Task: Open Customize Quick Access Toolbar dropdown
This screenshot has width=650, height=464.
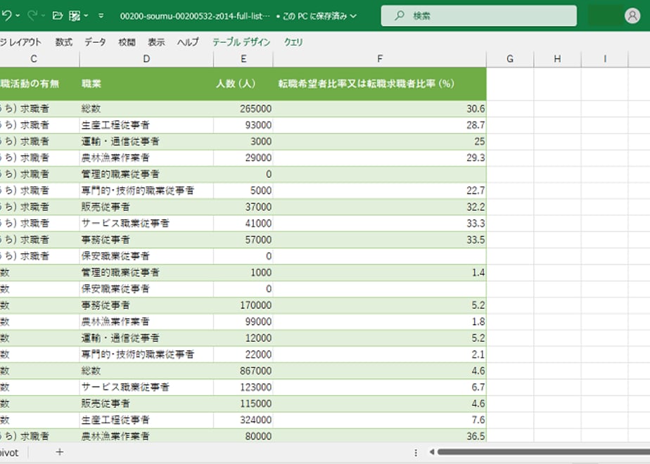Action: [101, 15]
